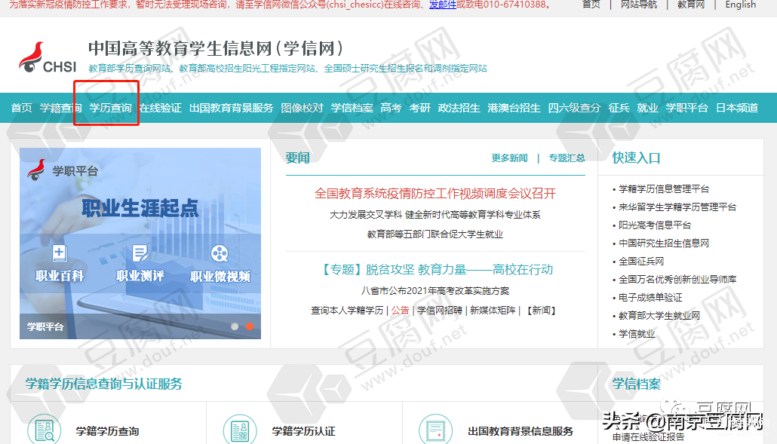Open the 新媒体矩阵 link

[493, 311]
